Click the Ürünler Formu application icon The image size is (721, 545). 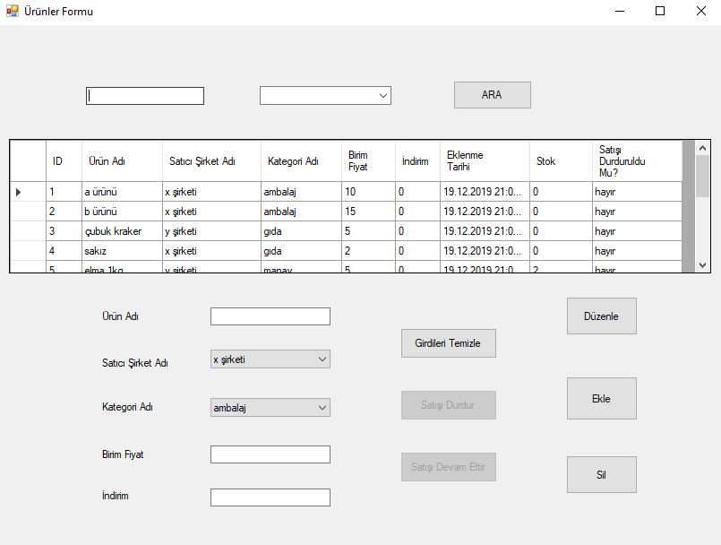pos(13,12)
